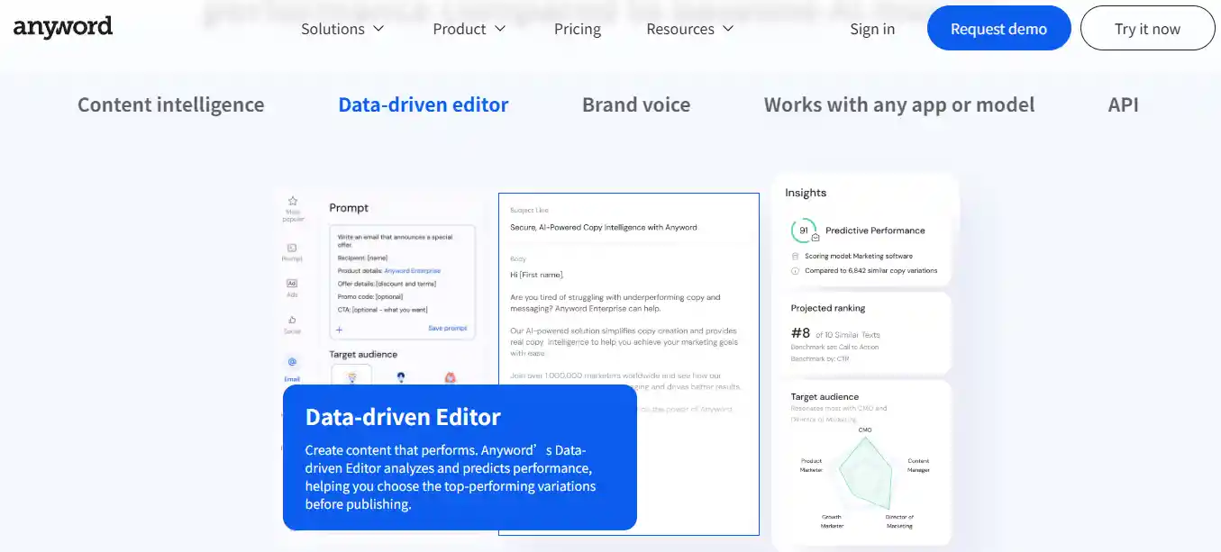Click the Sign in link
1221x552 pixels.
point(872,29)
